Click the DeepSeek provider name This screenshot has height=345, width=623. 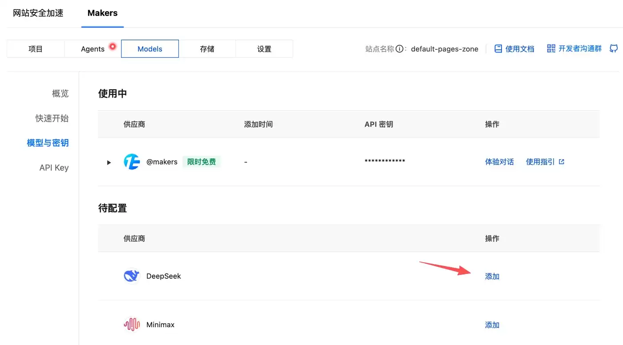click(x=164, y=276)
